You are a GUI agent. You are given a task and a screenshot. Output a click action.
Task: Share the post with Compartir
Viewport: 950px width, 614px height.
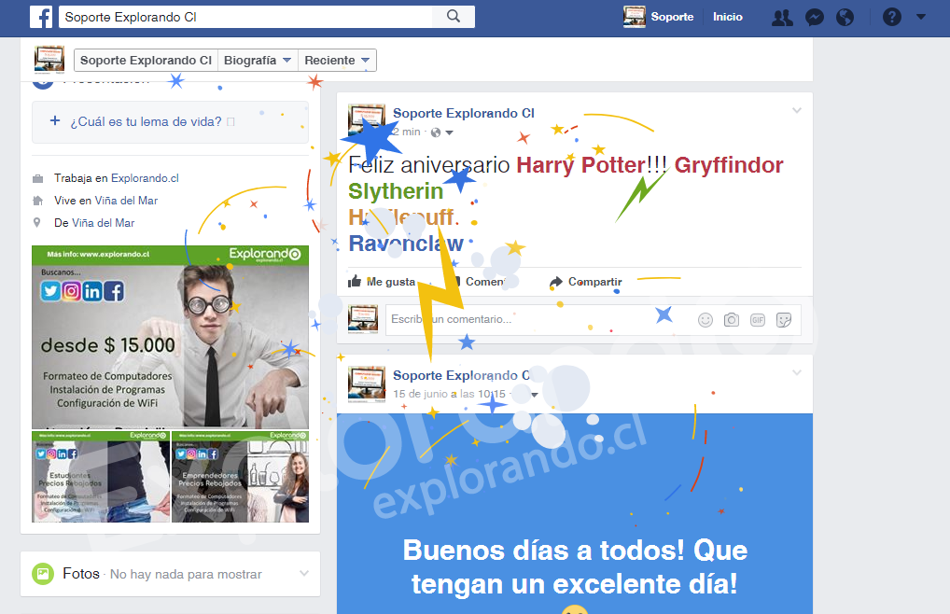point(585,282)
